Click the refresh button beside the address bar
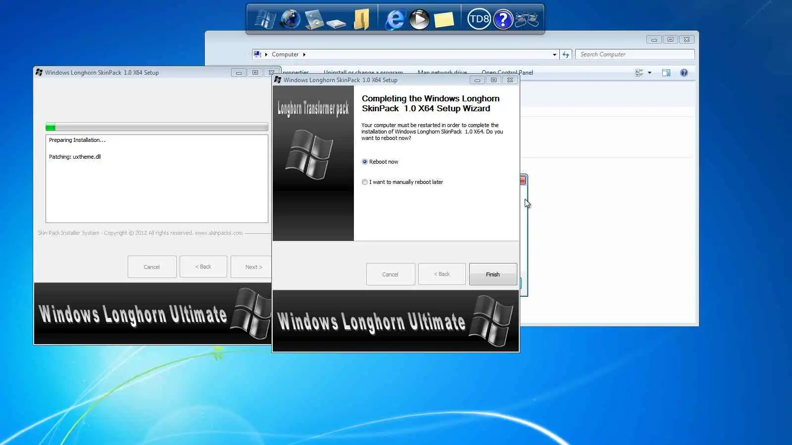The height and width of the screenshot is (445, 792). [x=566, y=54]
